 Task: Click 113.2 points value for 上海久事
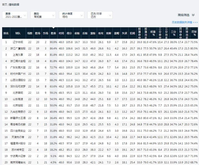[69, 55]
